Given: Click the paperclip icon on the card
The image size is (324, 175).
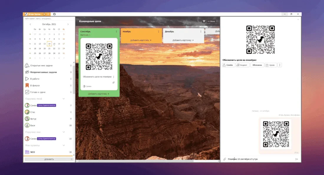Looking at the screenshot, I should (113, 83).
